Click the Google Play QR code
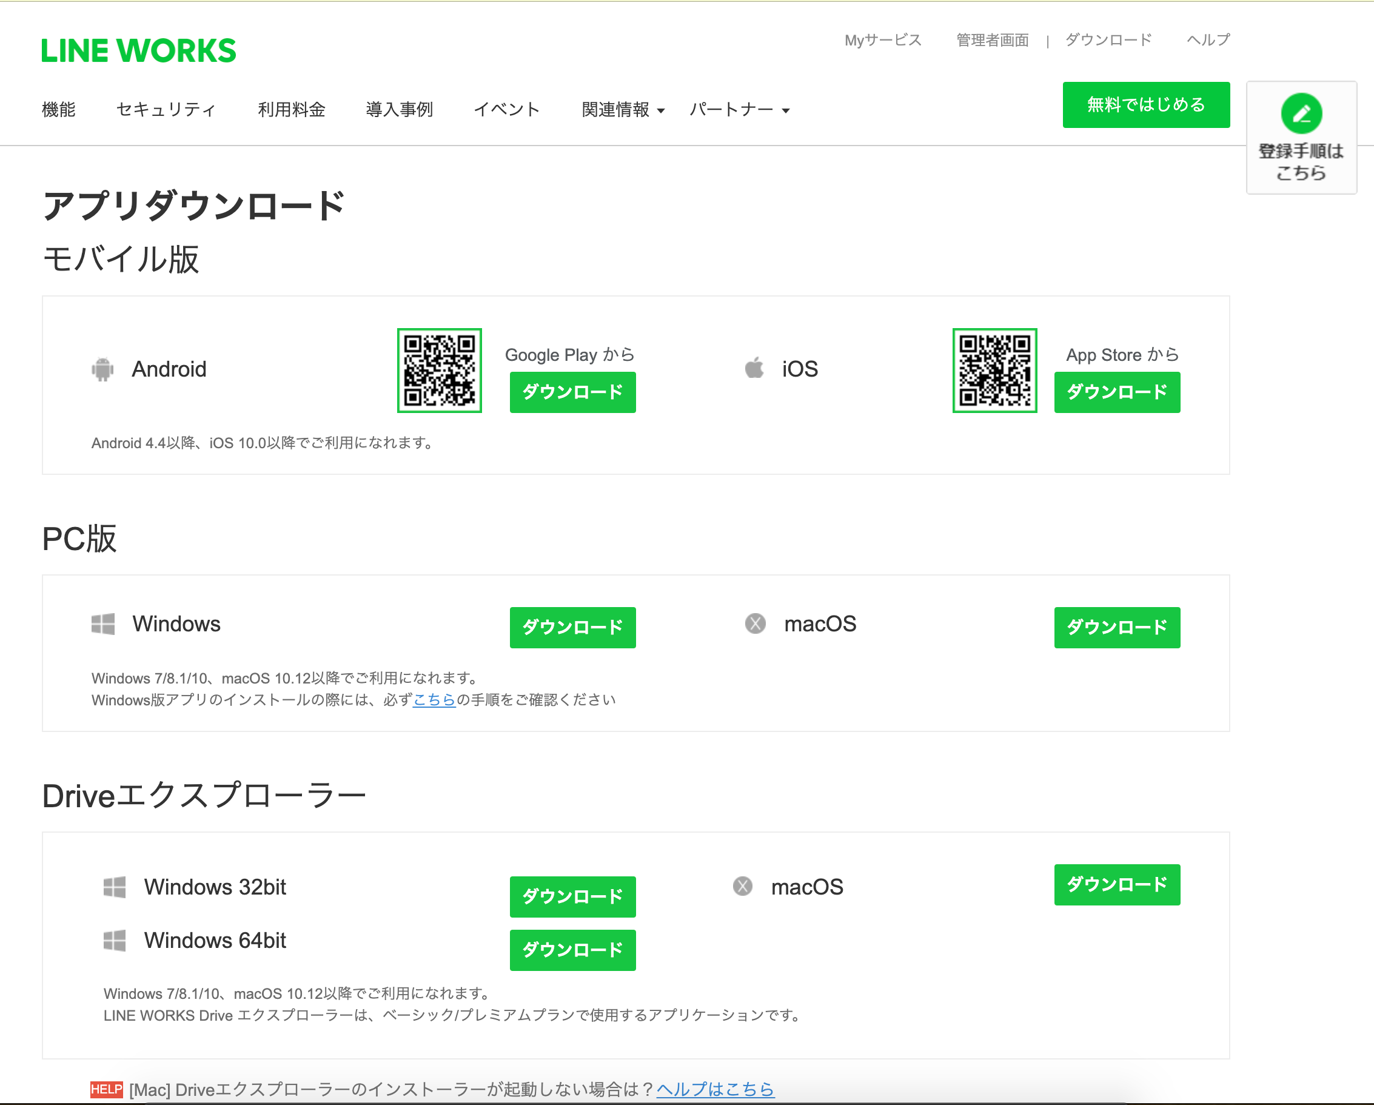 (x=439, y=370)
